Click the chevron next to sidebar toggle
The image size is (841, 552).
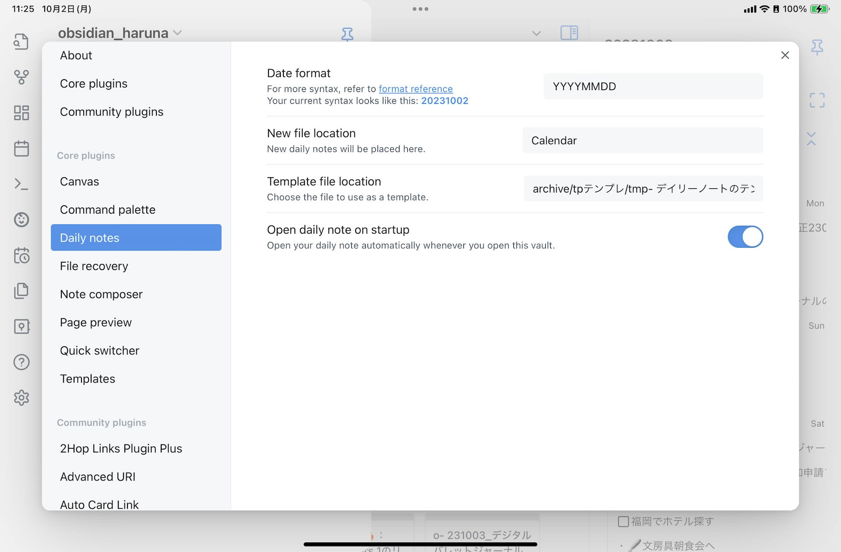[x=537, y=33]
